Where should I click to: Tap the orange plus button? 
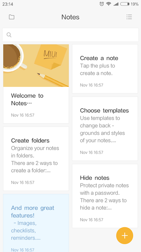(124, 236)
